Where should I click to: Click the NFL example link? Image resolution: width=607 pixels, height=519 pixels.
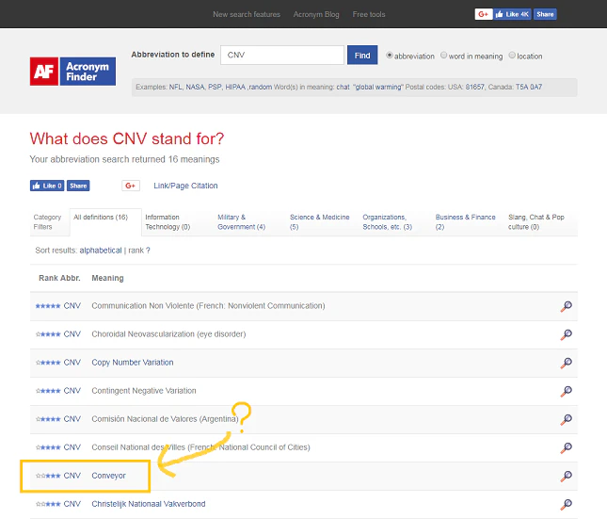click(175, 87)
